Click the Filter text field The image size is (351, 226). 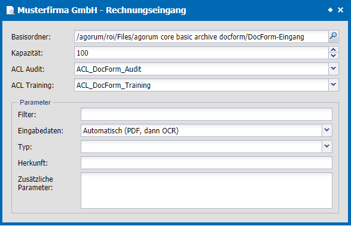[206, 114]
